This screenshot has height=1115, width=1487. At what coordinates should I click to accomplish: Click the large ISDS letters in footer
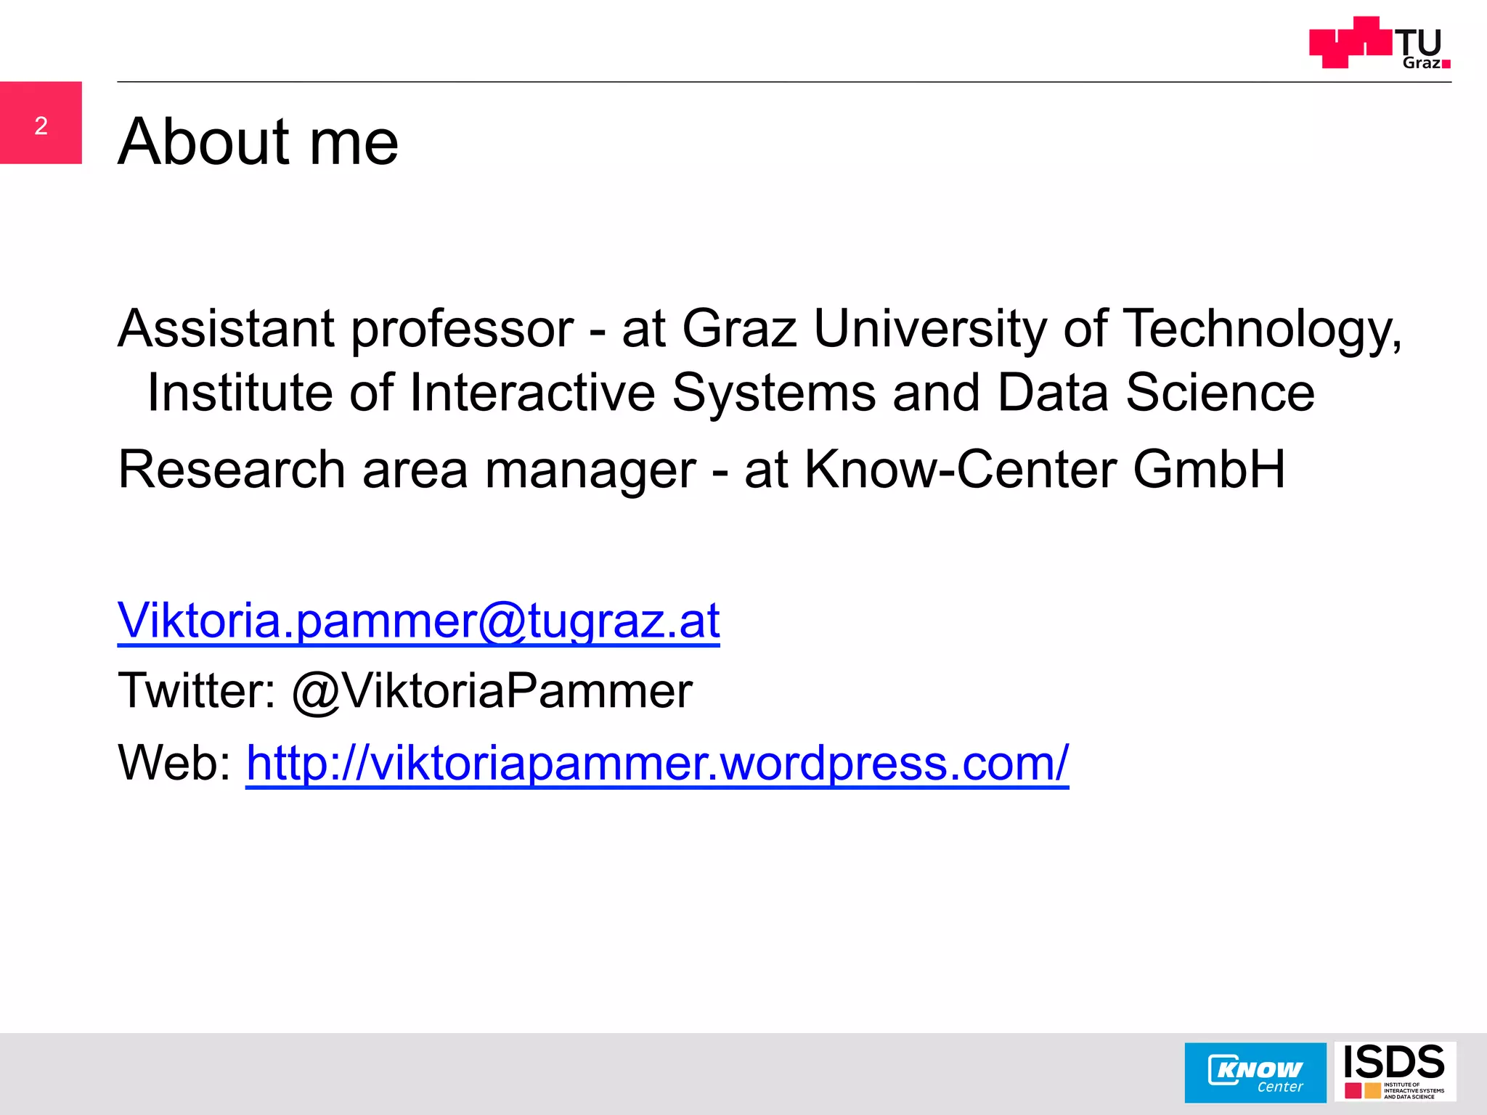coord(1394,1062)
